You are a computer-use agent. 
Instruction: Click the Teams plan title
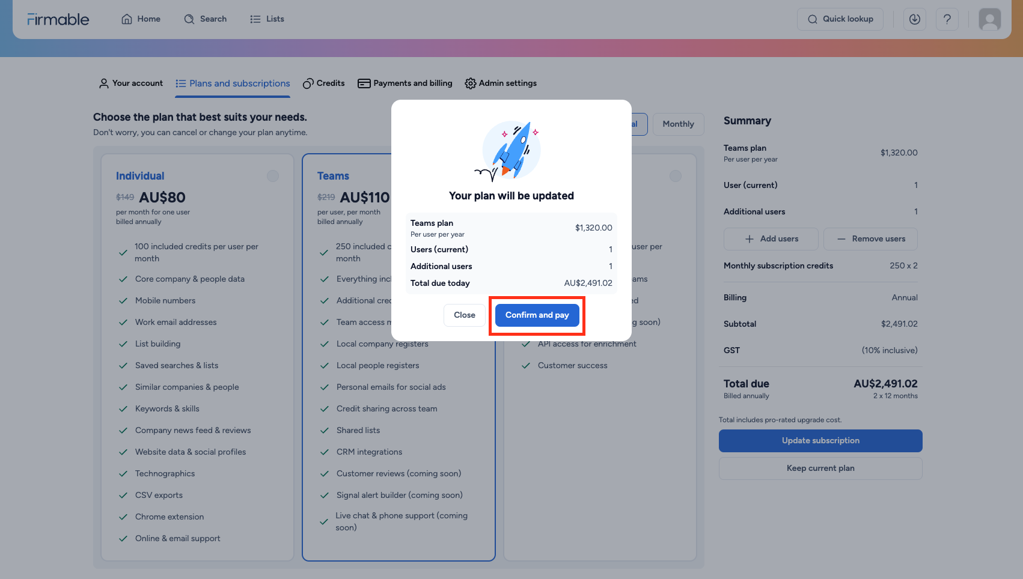pyautogui.click(x=333, y=176)
